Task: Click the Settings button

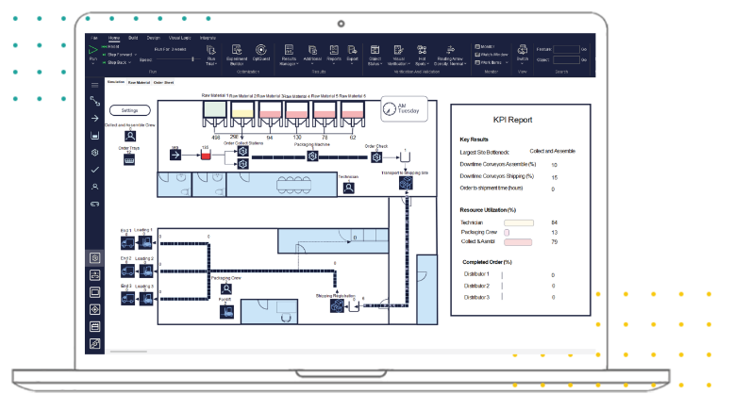Action: pos(130,110)
